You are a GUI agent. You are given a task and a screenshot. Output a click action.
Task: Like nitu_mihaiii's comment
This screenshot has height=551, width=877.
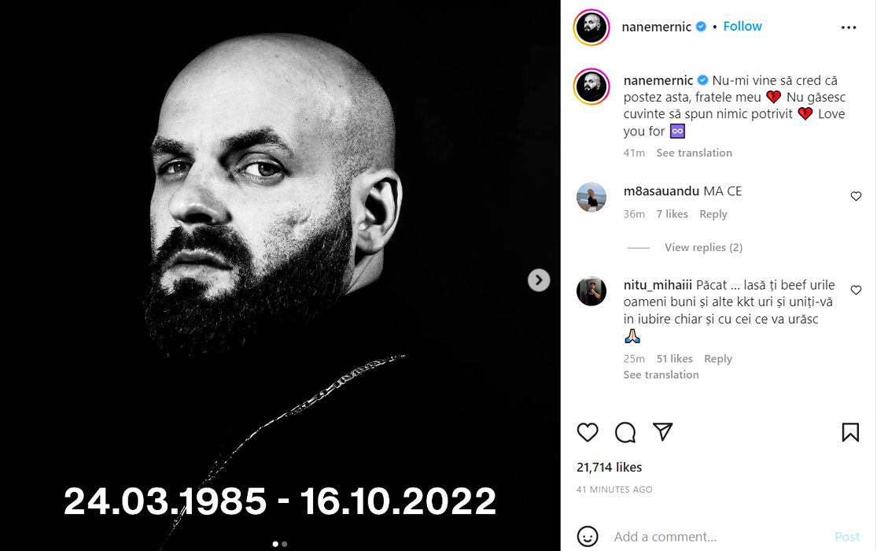(856, 290)
